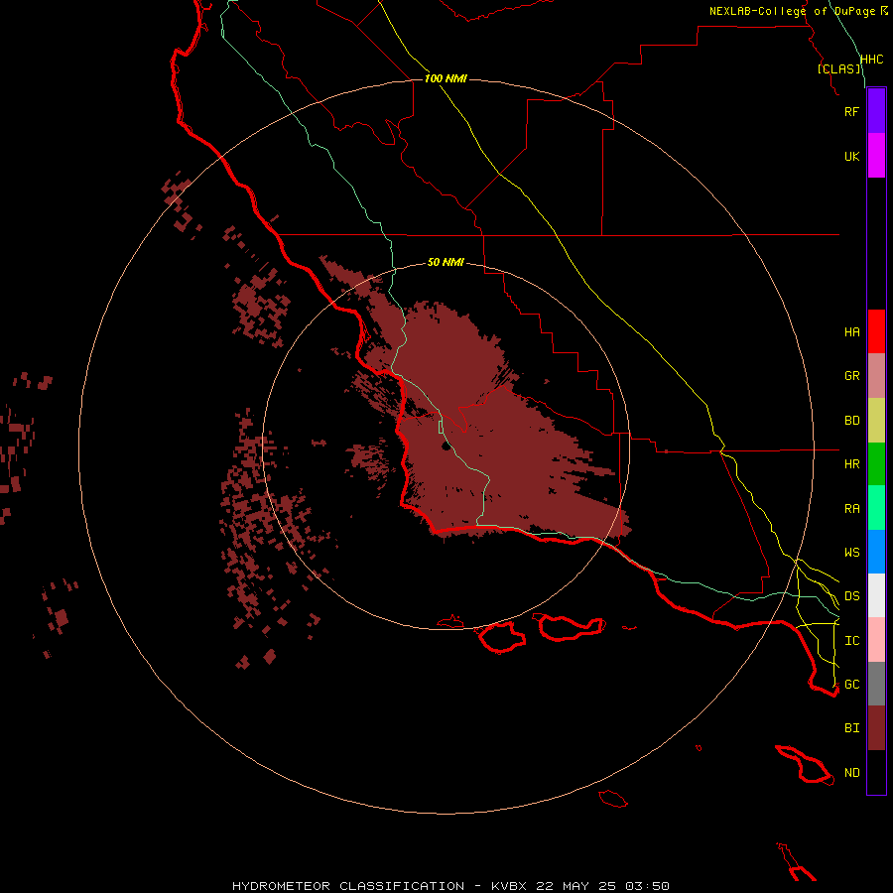Click the BD yellow legend swatch
Image resolution: width=893 pixels, height=893 pixels.
click(x=876, y=421)
